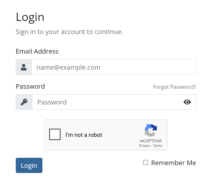
Task: Click the "Password" label above the field
Action: pos(30,87)
